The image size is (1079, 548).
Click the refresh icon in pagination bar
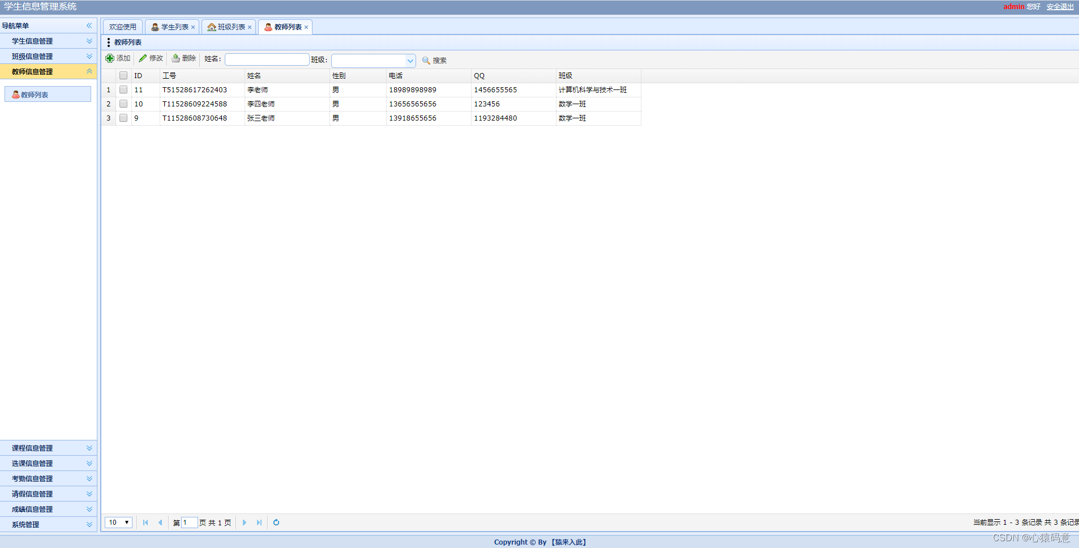(276, 523)
